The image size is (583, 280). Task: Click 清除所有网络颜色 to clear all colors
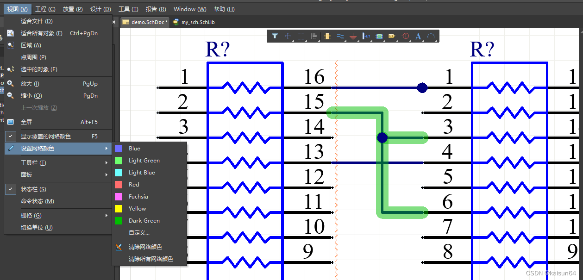click(150, 259)
